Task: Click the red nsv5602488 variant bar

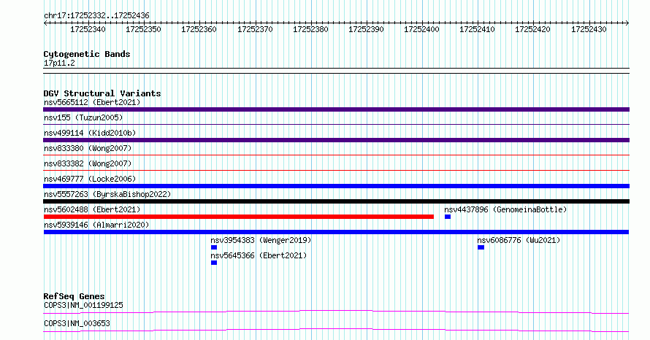Action: tap(238, 217)
